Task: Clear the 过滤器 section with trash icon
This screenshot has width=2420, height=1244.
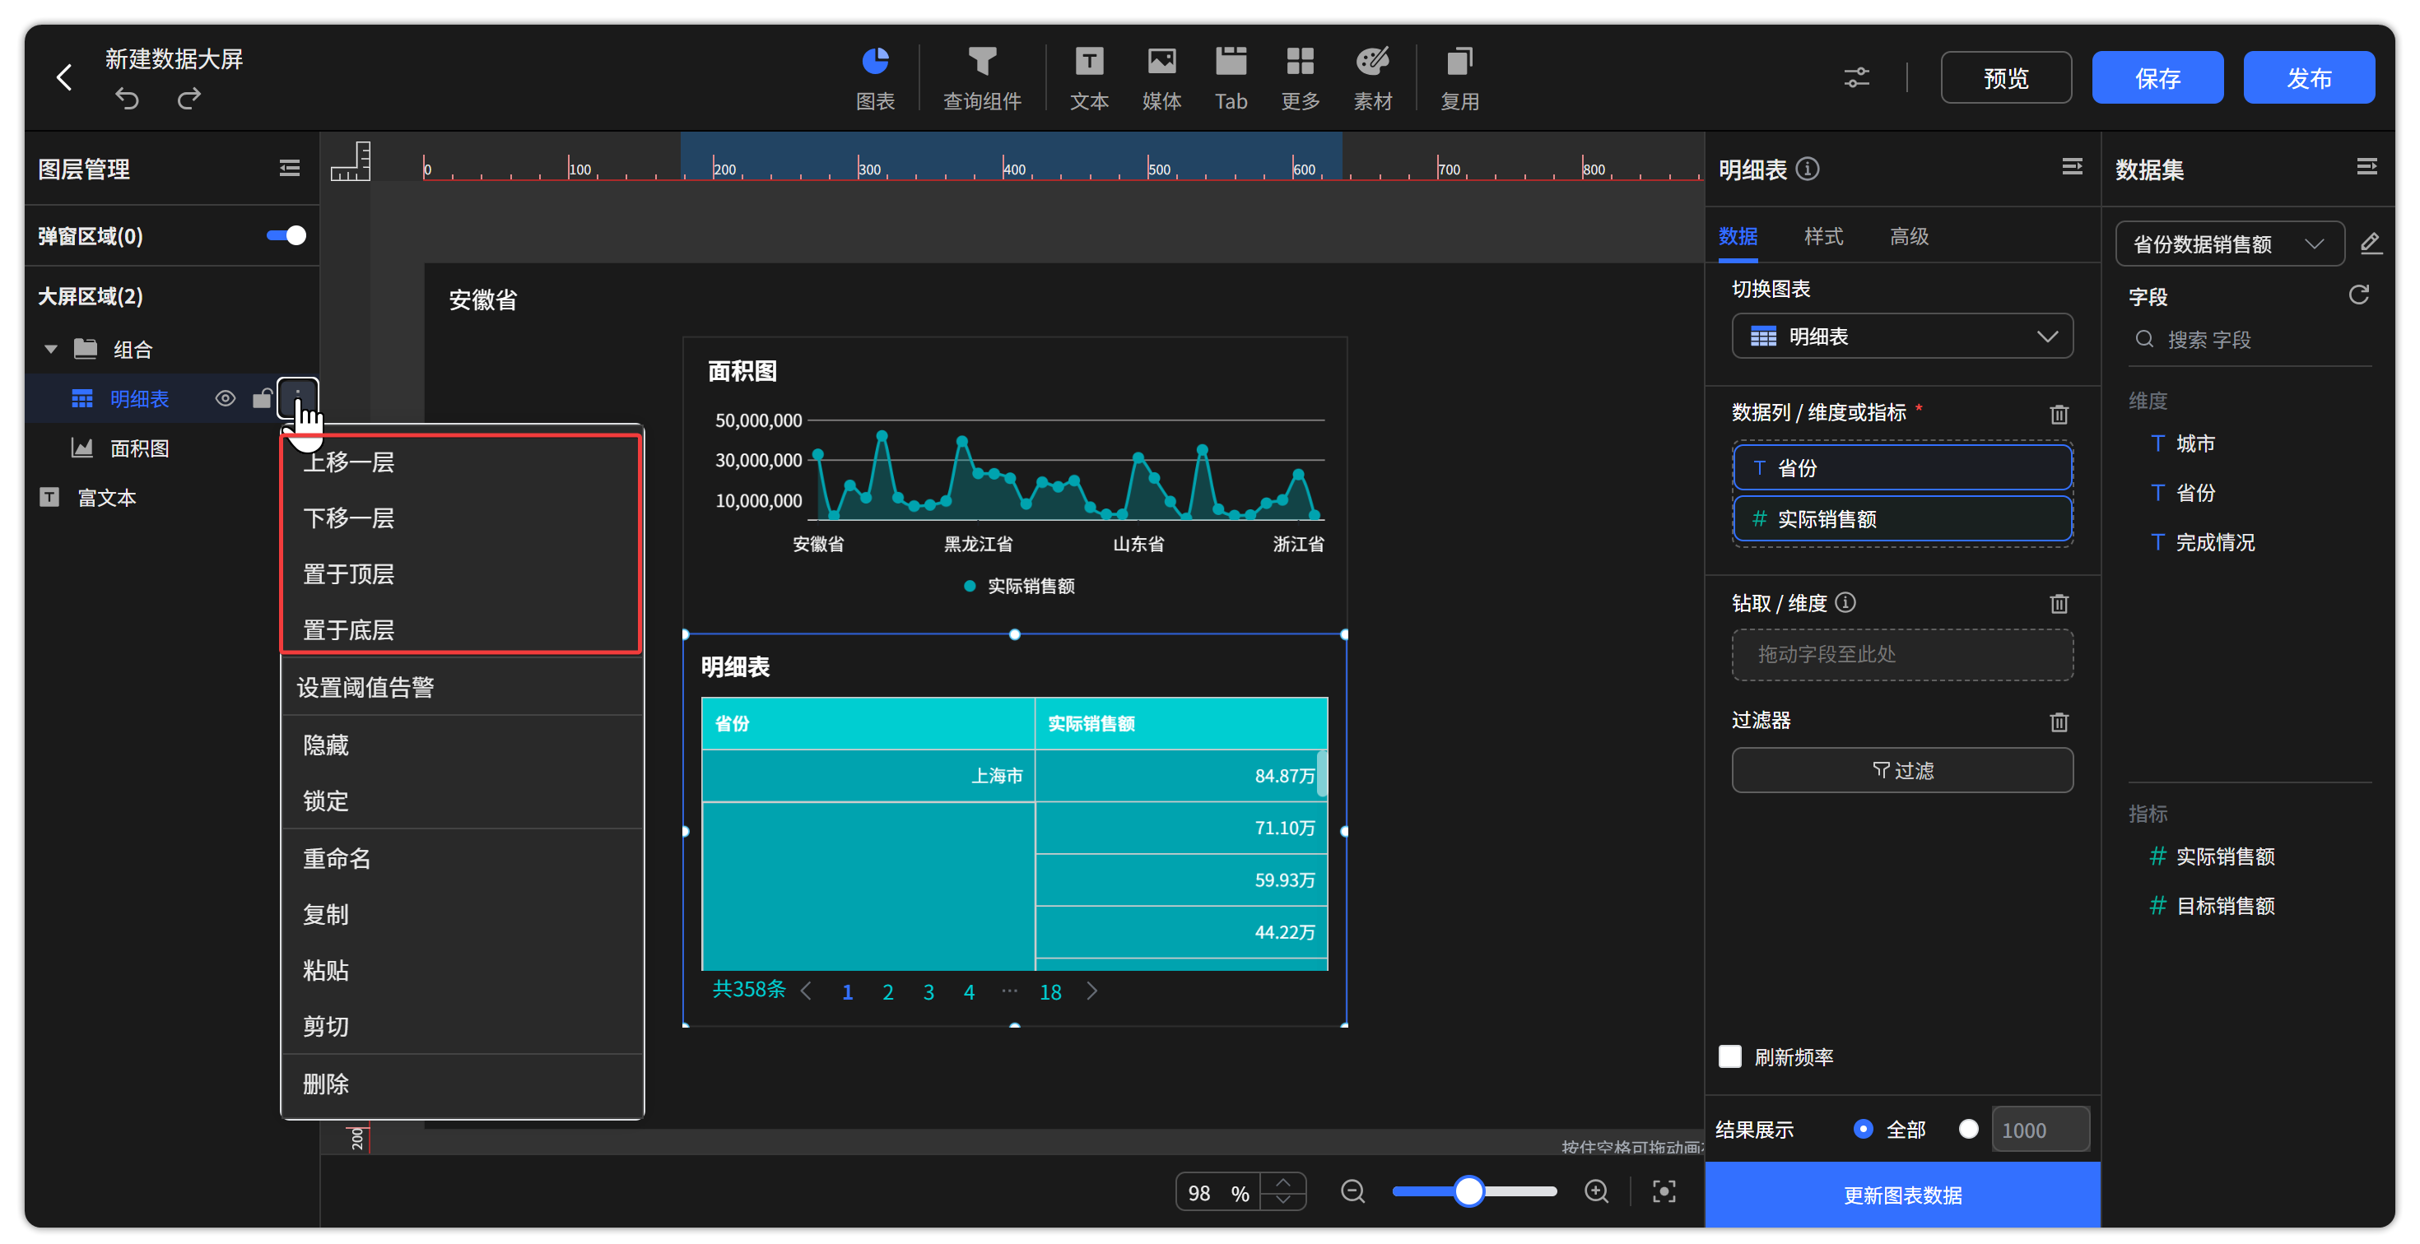Action: [x=2059, y=722]
